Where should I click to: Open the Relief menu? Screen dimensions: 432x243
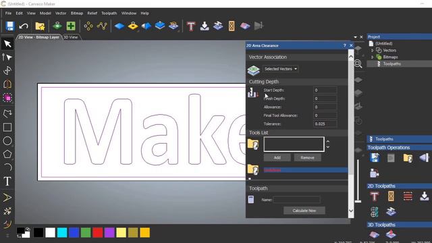(92, 13)
